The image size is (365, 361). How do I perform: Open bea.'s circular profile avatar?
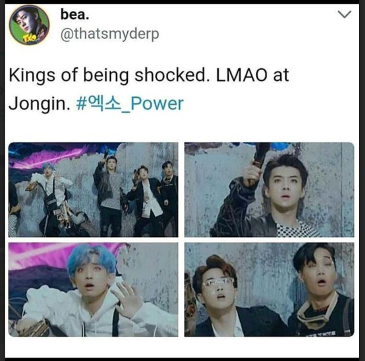click(29, 25)
